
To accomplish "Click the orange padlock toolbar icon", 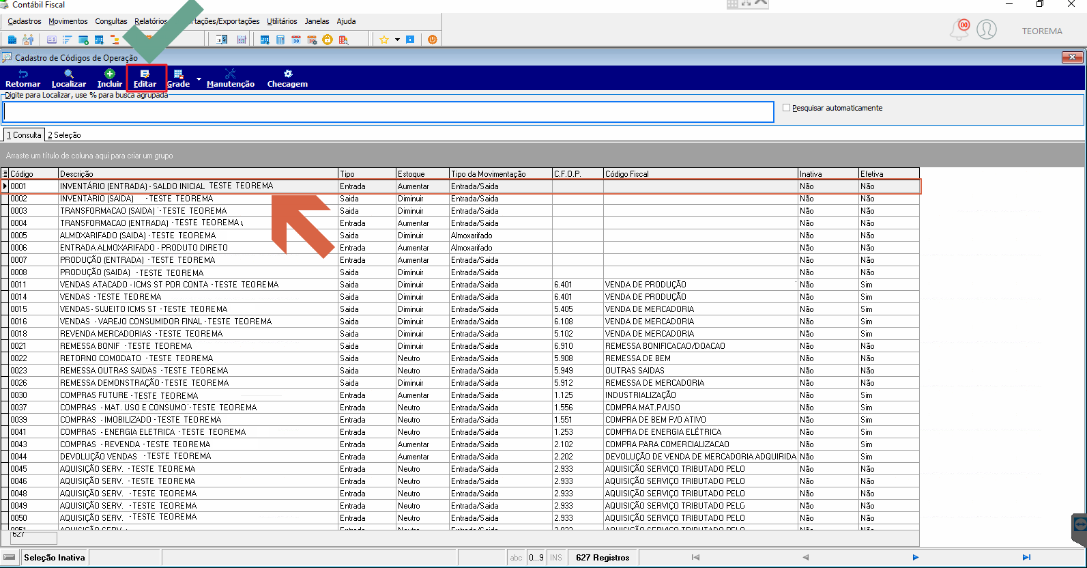I will click(x=328, y=40).
